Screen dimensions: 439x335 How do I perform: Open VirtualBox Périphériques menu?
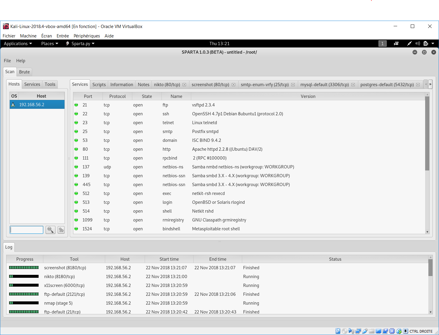pos(87,36)
